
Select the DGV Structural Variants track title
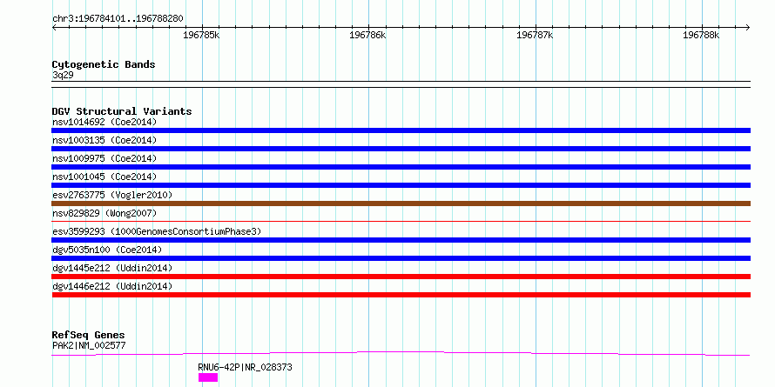122,111
